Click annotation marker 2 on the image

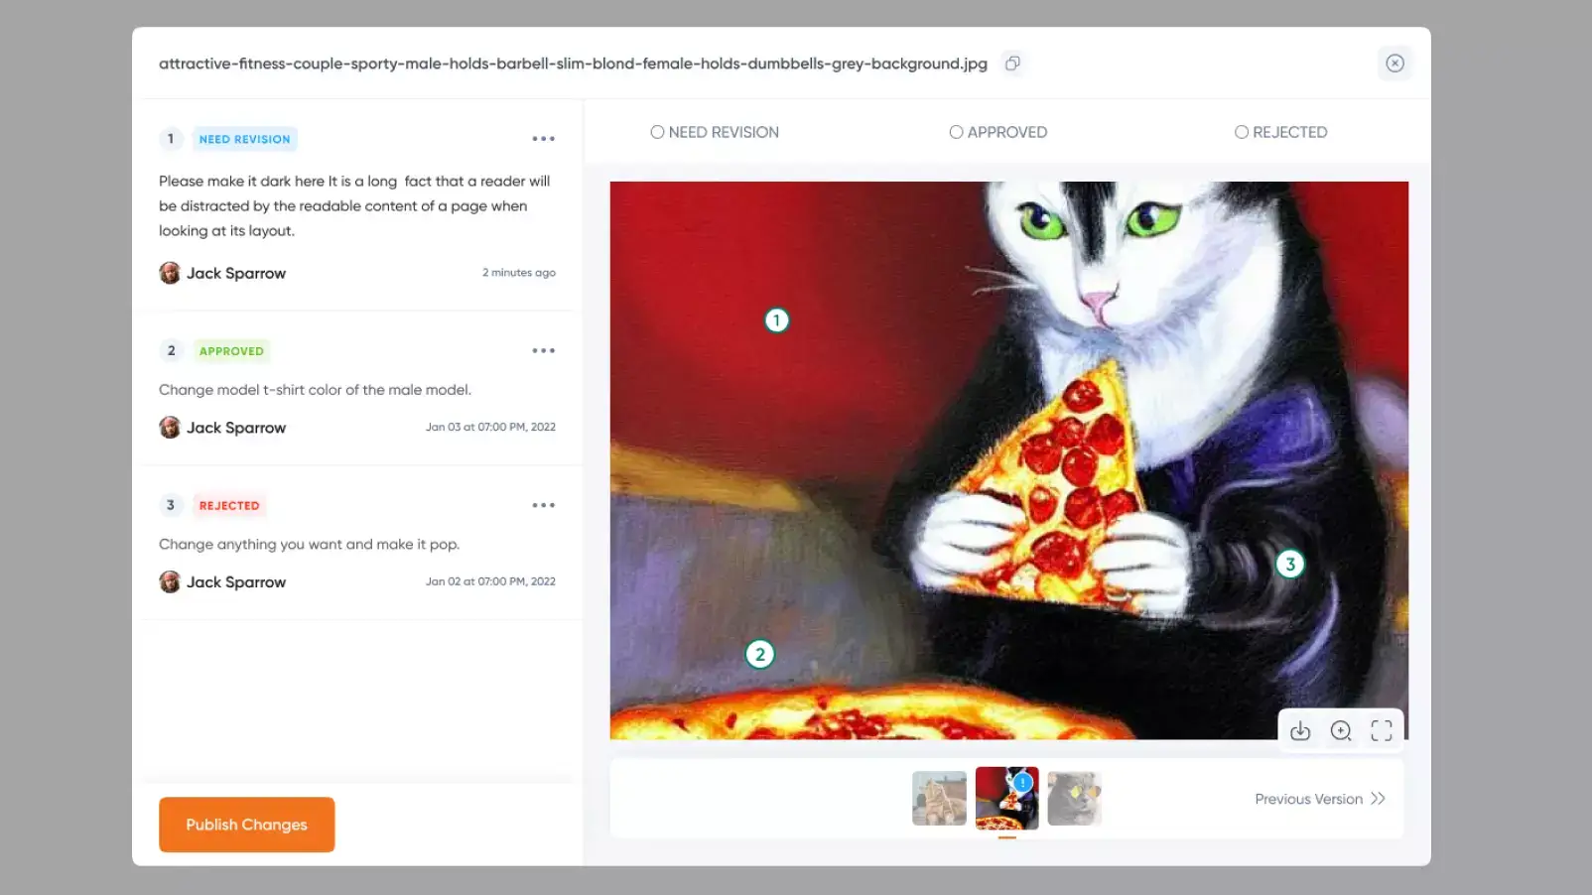760,655
